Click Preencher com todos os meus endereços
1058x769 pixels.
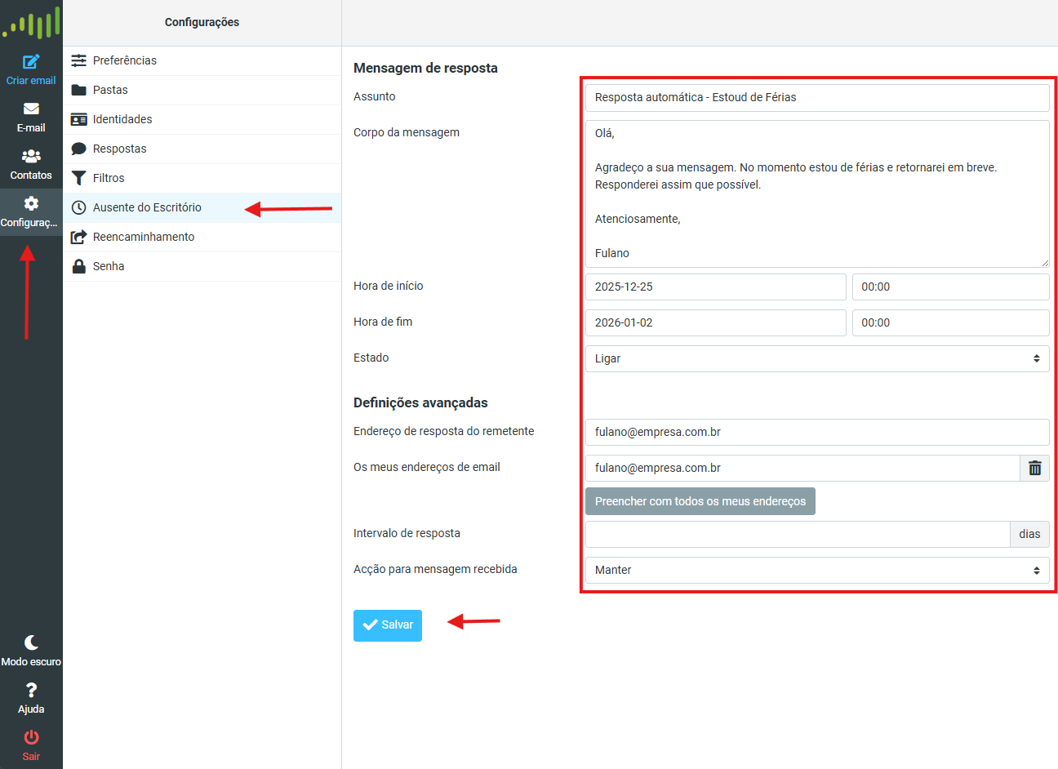700,501
